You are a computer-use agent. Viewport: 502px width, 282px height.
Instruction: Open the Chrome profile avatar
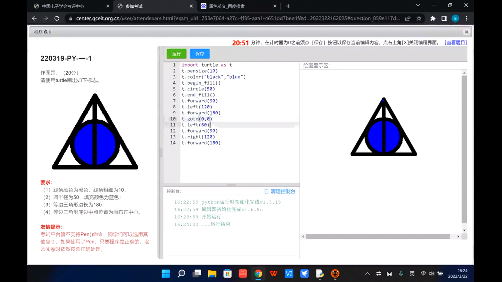point(455,18)
